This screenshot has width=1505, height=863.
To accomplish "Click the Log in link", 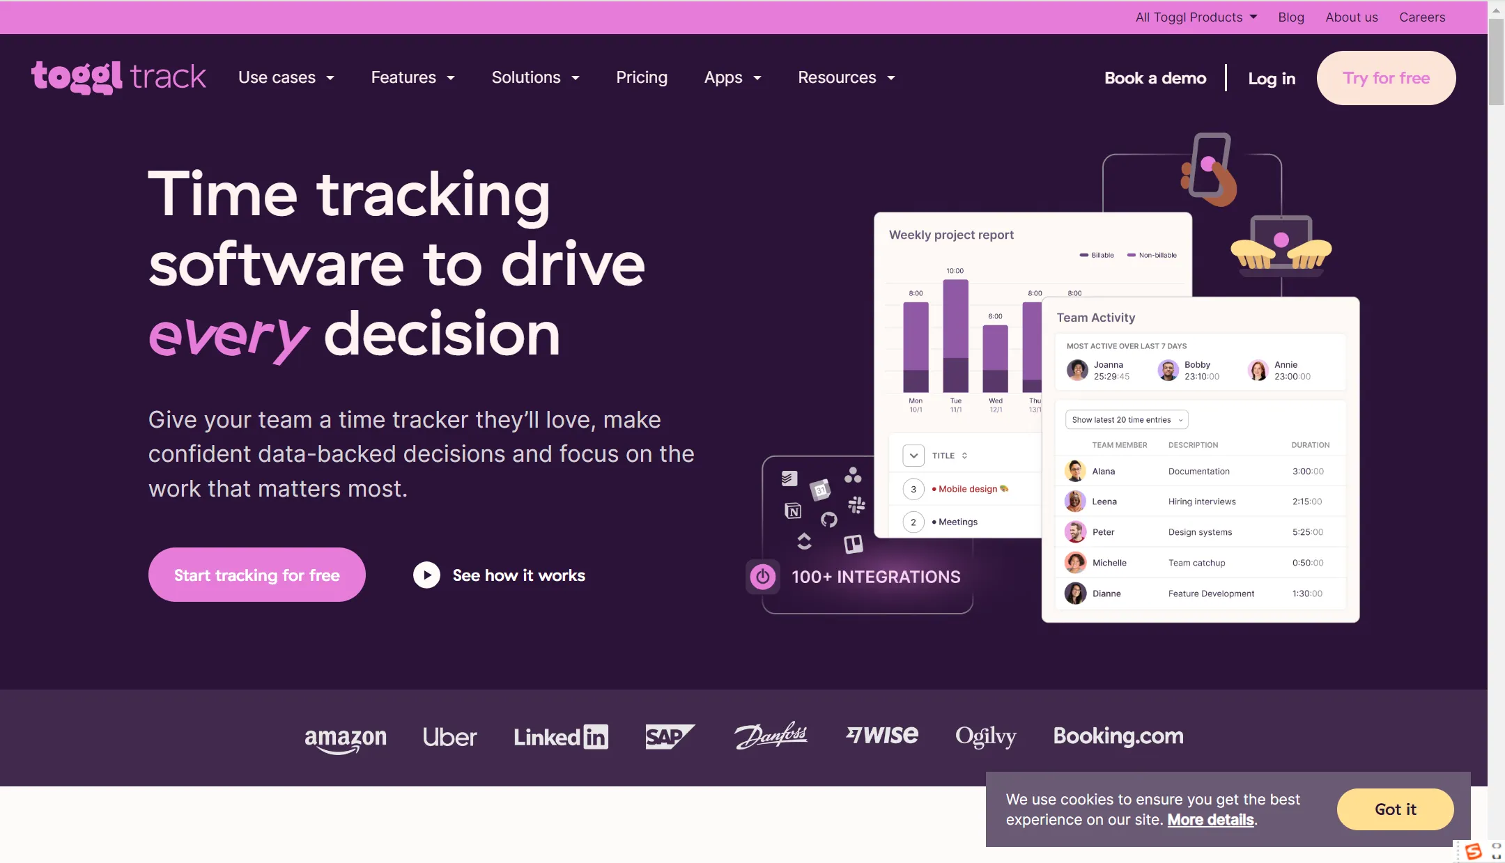I will click(1272, 79).
